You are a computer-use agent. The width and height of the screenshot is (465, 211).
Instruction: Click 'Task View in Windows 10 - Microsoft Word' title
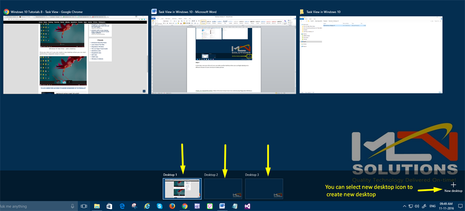click(x=188, y=12)
